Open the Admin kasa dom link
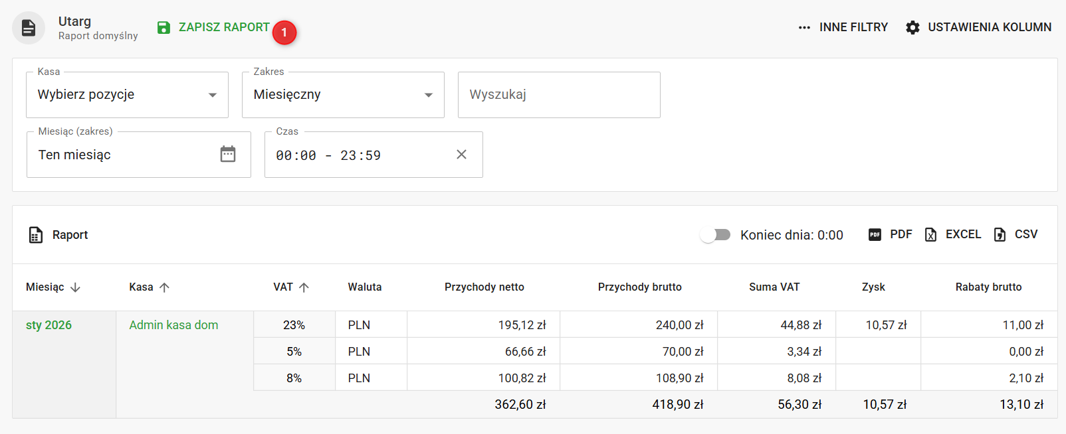1066x434 pixels. (x=173, y=325)
